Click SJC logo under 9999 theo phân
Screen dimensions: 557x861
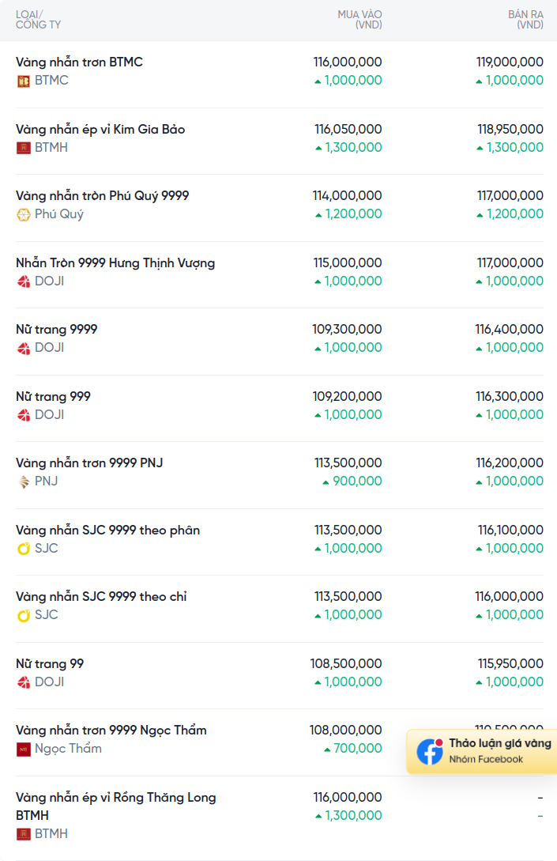[24, 549]
